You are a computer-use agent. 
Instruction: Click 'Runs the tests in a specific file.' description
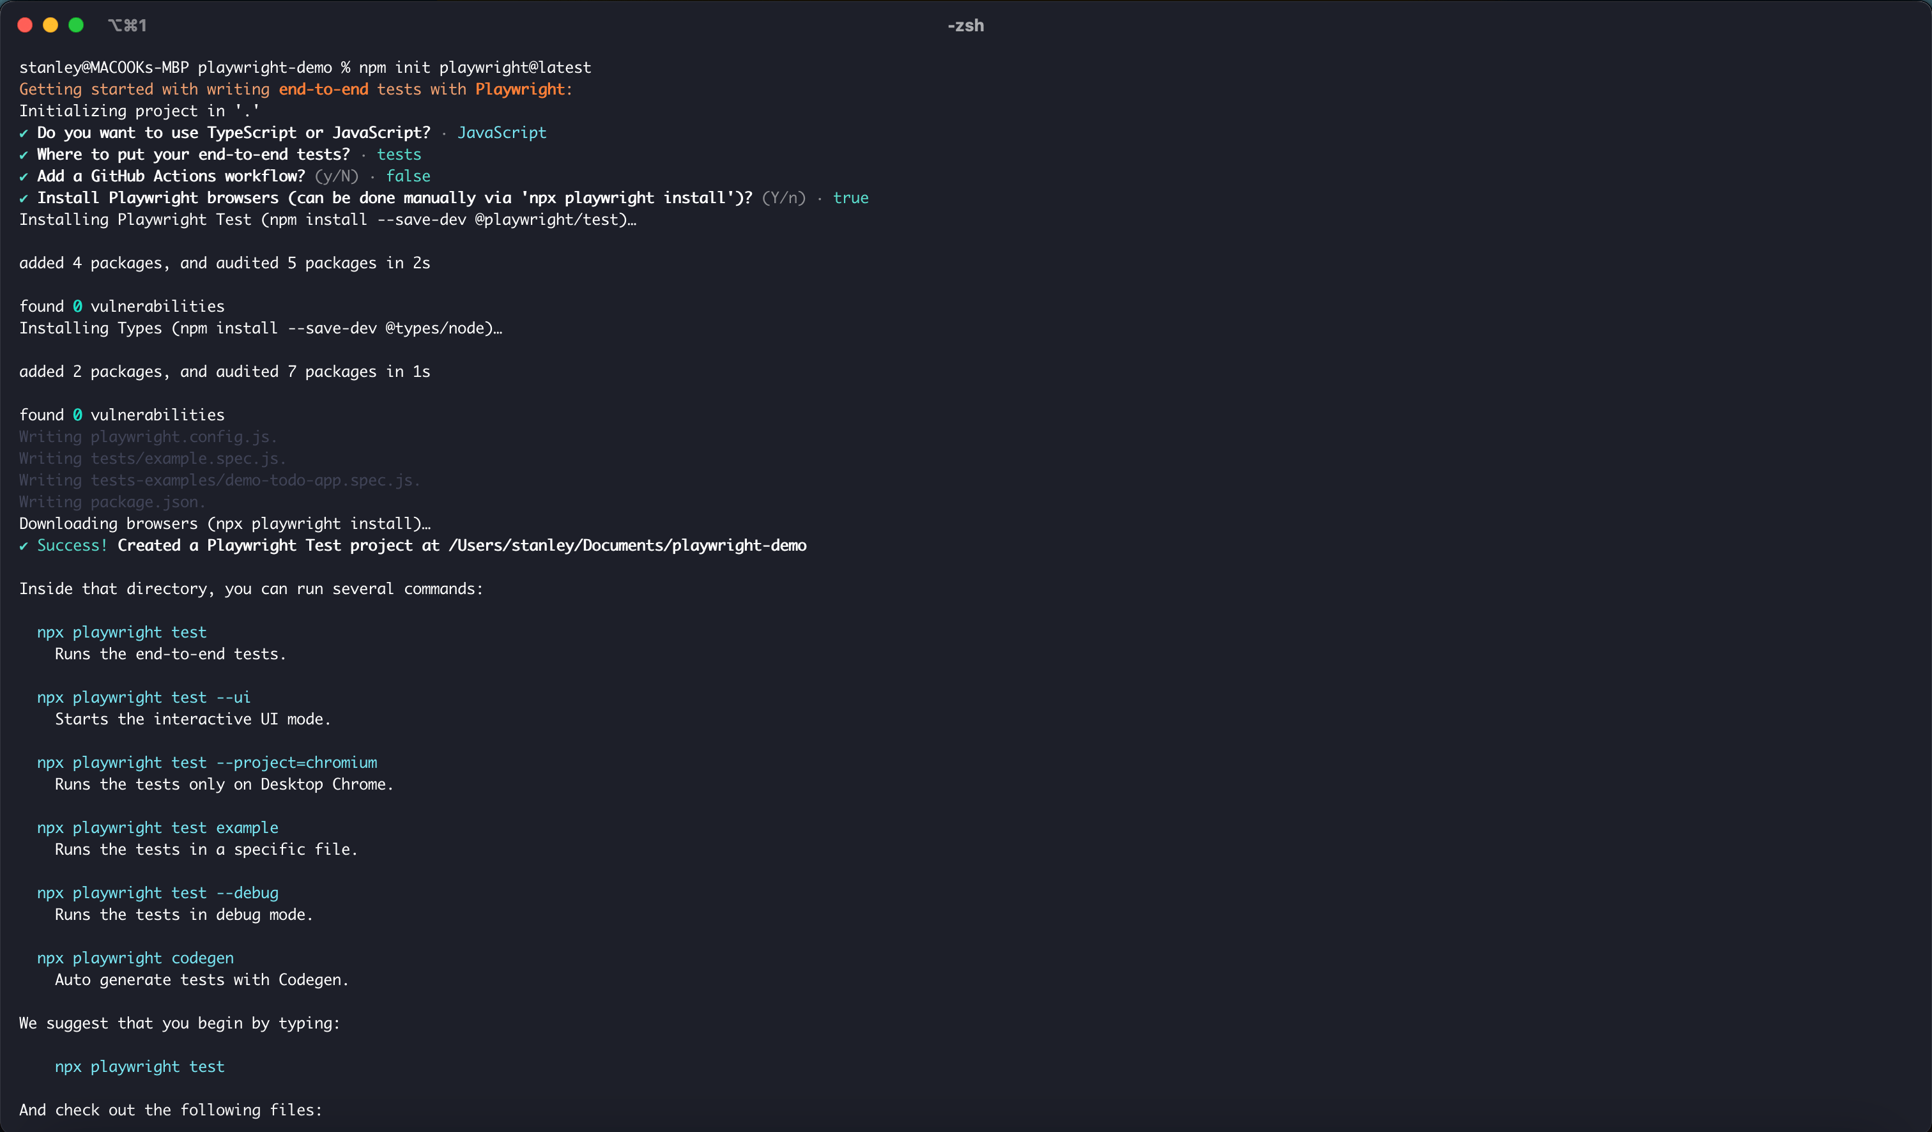206,849
